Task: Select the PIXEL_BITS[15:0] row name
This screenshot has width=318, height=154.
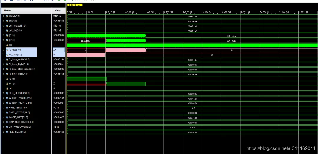Action: click(18, 108)
